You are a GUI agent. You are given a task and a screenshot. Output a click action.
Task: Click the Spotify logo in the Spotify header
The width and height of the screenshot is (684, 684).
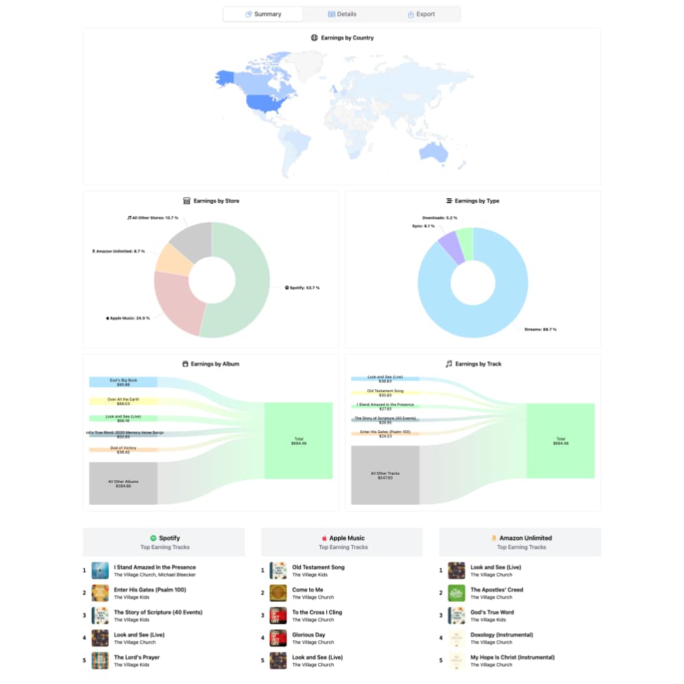153,538
